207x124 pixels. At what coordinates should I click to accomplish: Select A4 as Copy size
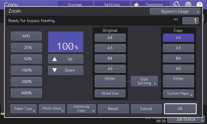pos(178,38)
